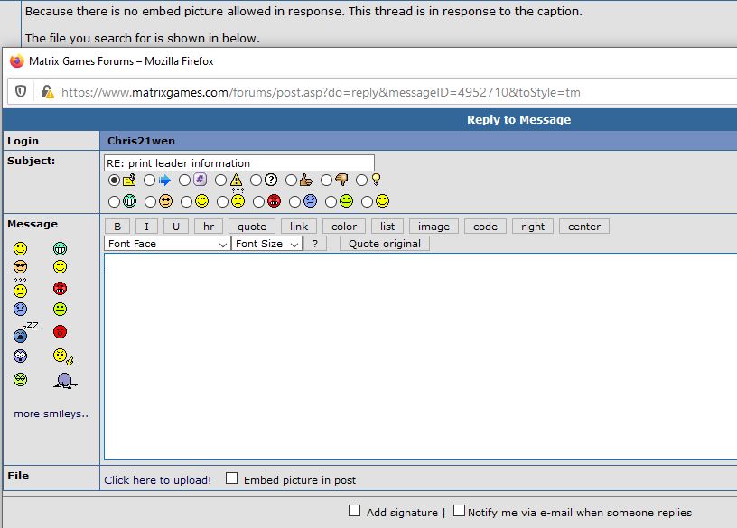Click the ? help button beside Font Size
Screen dimensions: 737x528
click(315, 244)
